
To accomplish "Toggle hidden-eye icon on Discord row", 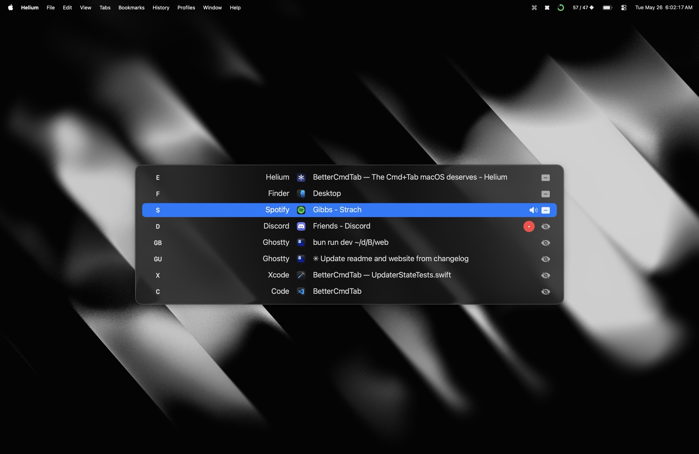I will click(x=546, y=226).
